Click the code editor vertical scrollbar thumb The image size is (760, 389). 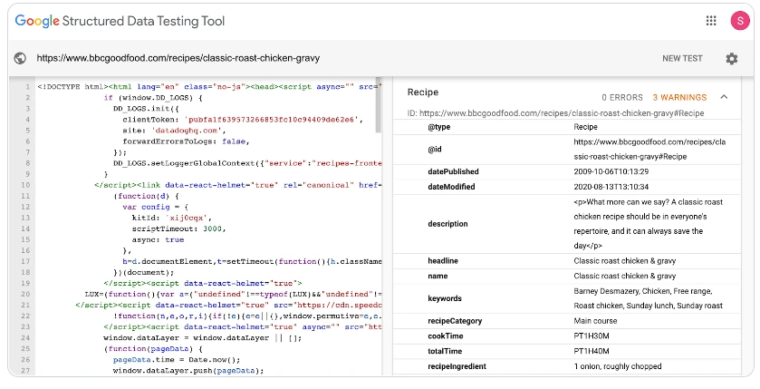pyautogui.click(x=379, y=105)
